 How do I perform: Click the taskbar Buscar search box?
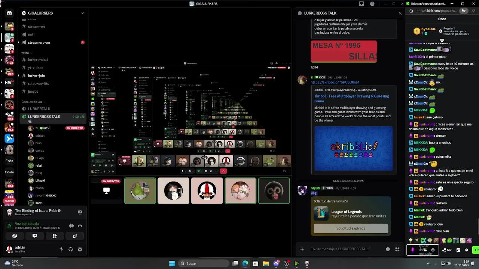(x=203, y=263)
